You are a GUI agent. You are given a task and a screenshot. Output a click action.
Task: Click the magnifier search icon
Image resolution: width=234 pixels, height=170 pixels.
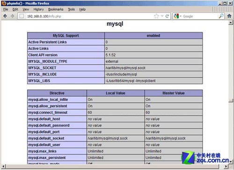pos(221,16)
